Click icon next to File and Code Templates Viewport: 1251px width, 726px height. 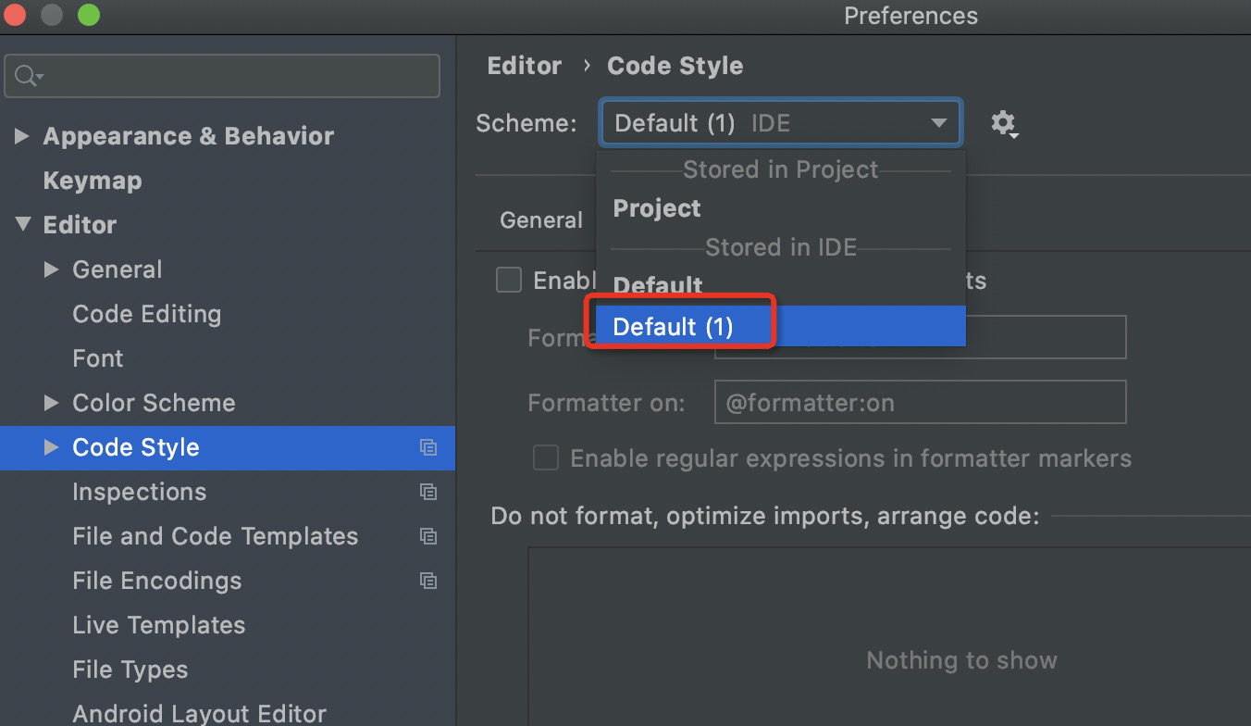coord(428,536)
